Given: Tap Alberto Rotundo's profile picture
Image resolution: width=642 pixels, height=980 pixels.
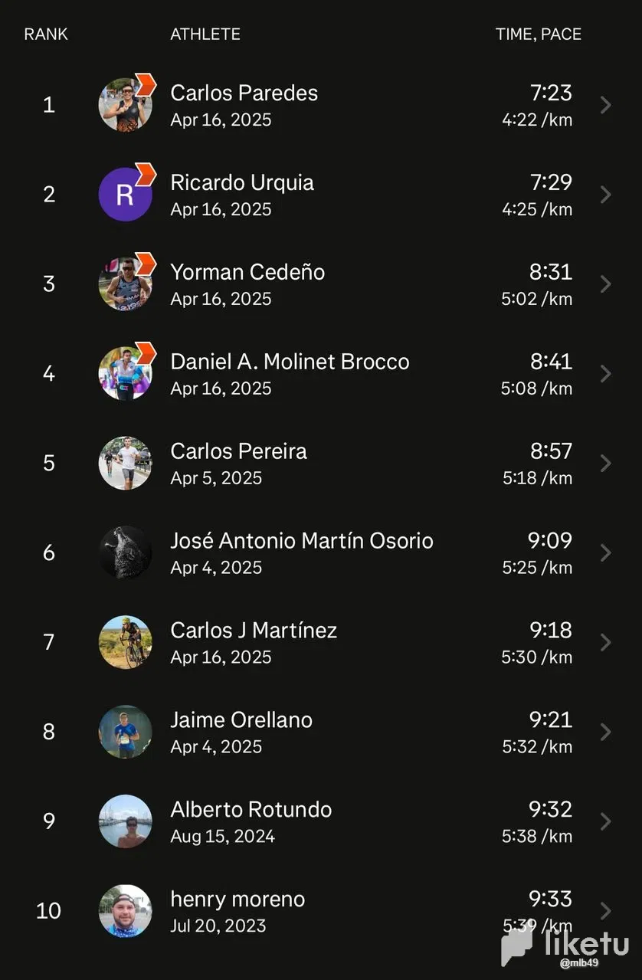Looking at the screenshot, I should (x=125, y=821).
